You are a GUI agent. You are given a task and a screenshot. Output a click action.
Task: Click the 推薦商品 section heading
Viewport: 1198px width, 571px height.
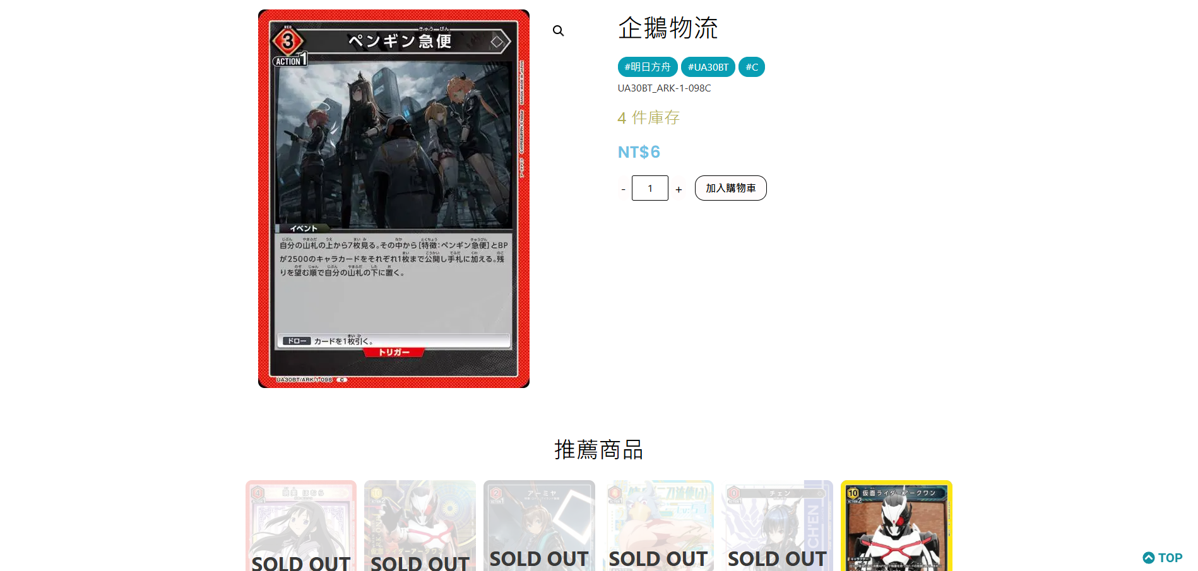pos(598,450)
